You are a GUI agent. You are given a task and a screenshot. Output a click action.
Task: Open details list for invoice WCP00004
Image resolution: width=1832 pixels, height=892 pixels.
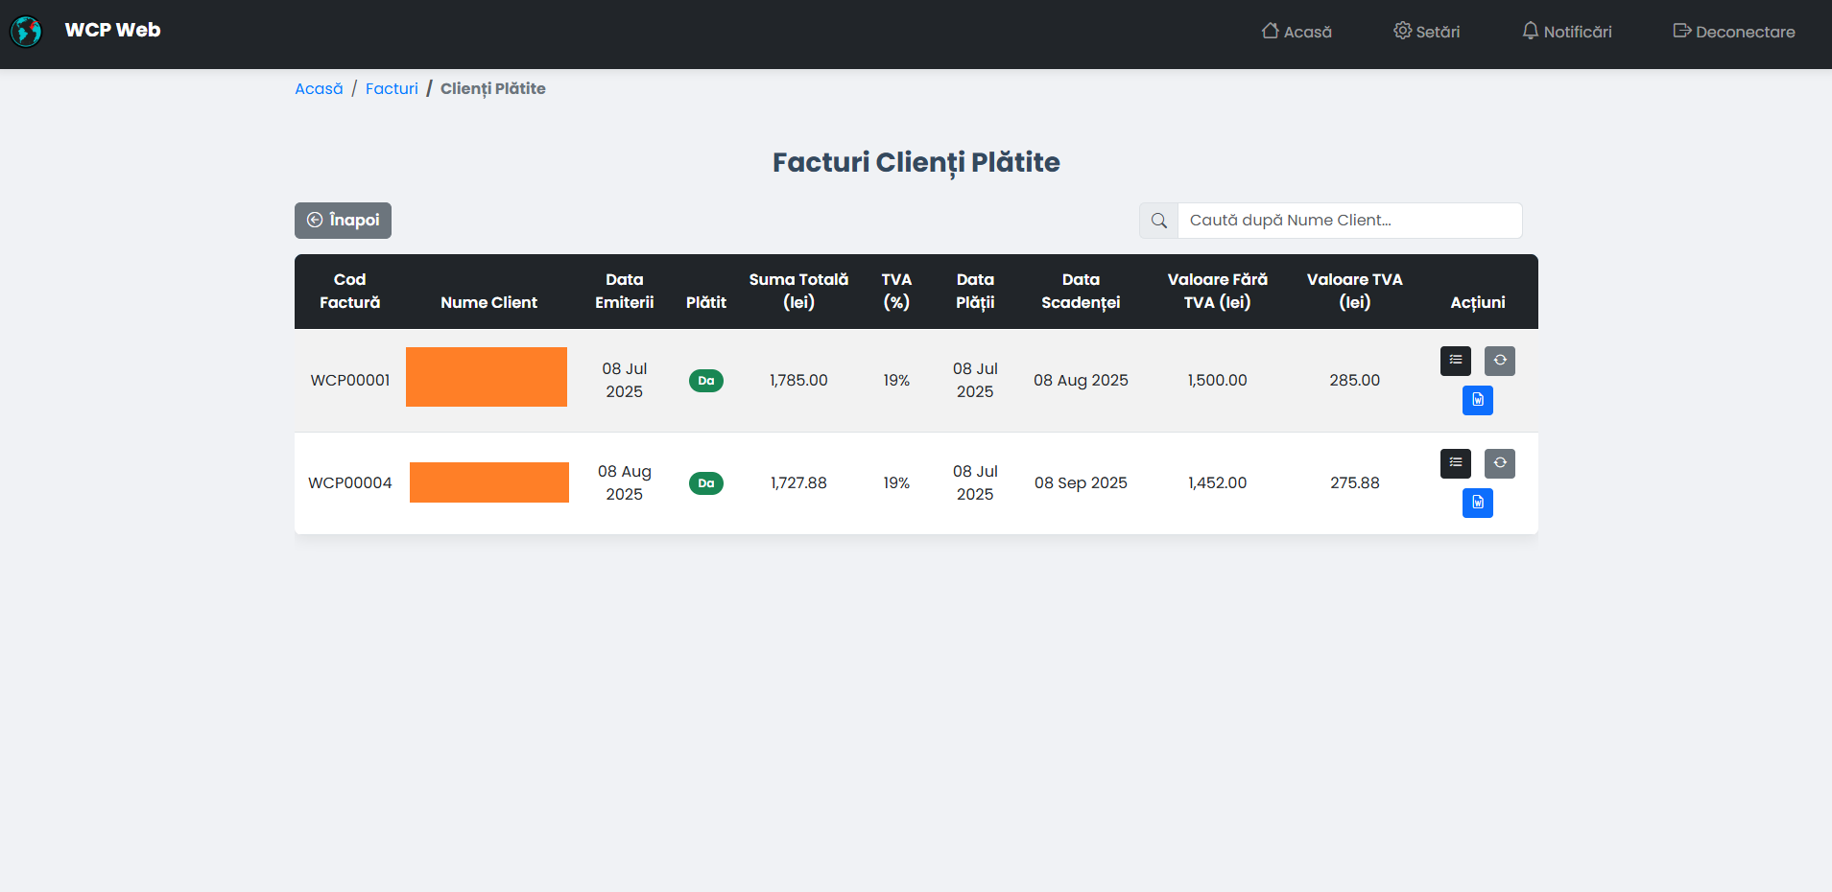[x=1455, y=463]
